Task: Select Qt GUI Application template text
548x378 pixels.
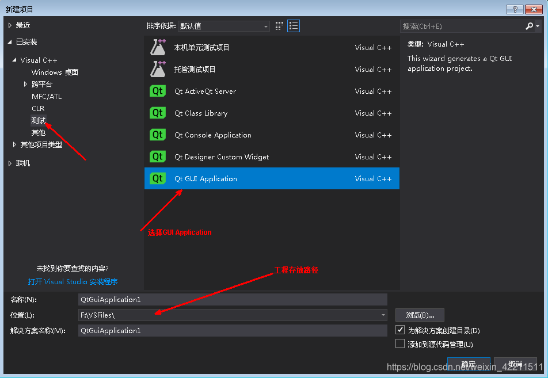Action: coord(205,178)
